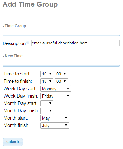Expand the Week Day start dropdown
123x149 pixels.
[x=56, y=89]
